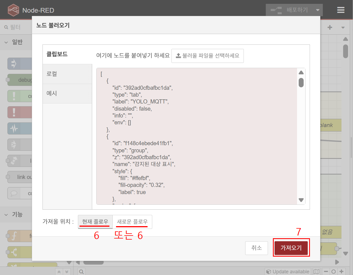Viewport: 353px width, 275px height.
Task: Zoom in with the footer plus icon
Action: (x=341, y=272)
